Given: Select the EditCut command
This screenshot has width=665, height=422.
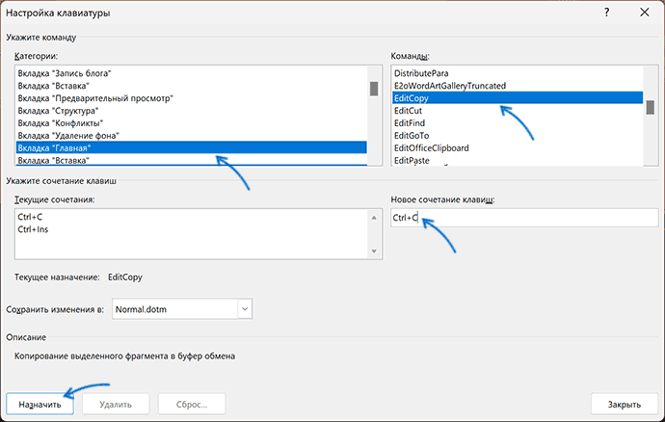Looking at the screenshot, I should (x=518, y=110).
